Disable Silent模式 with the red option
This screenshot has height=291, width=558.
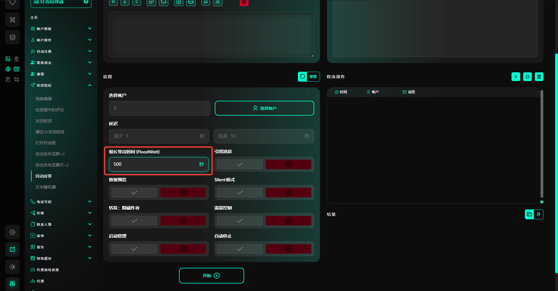pyautogui.click(x=288, y=193)
